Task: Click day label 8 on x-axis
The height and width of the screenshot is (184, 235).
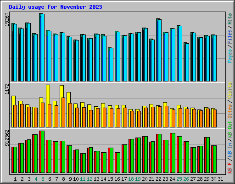Action: [x=63, y=179]
